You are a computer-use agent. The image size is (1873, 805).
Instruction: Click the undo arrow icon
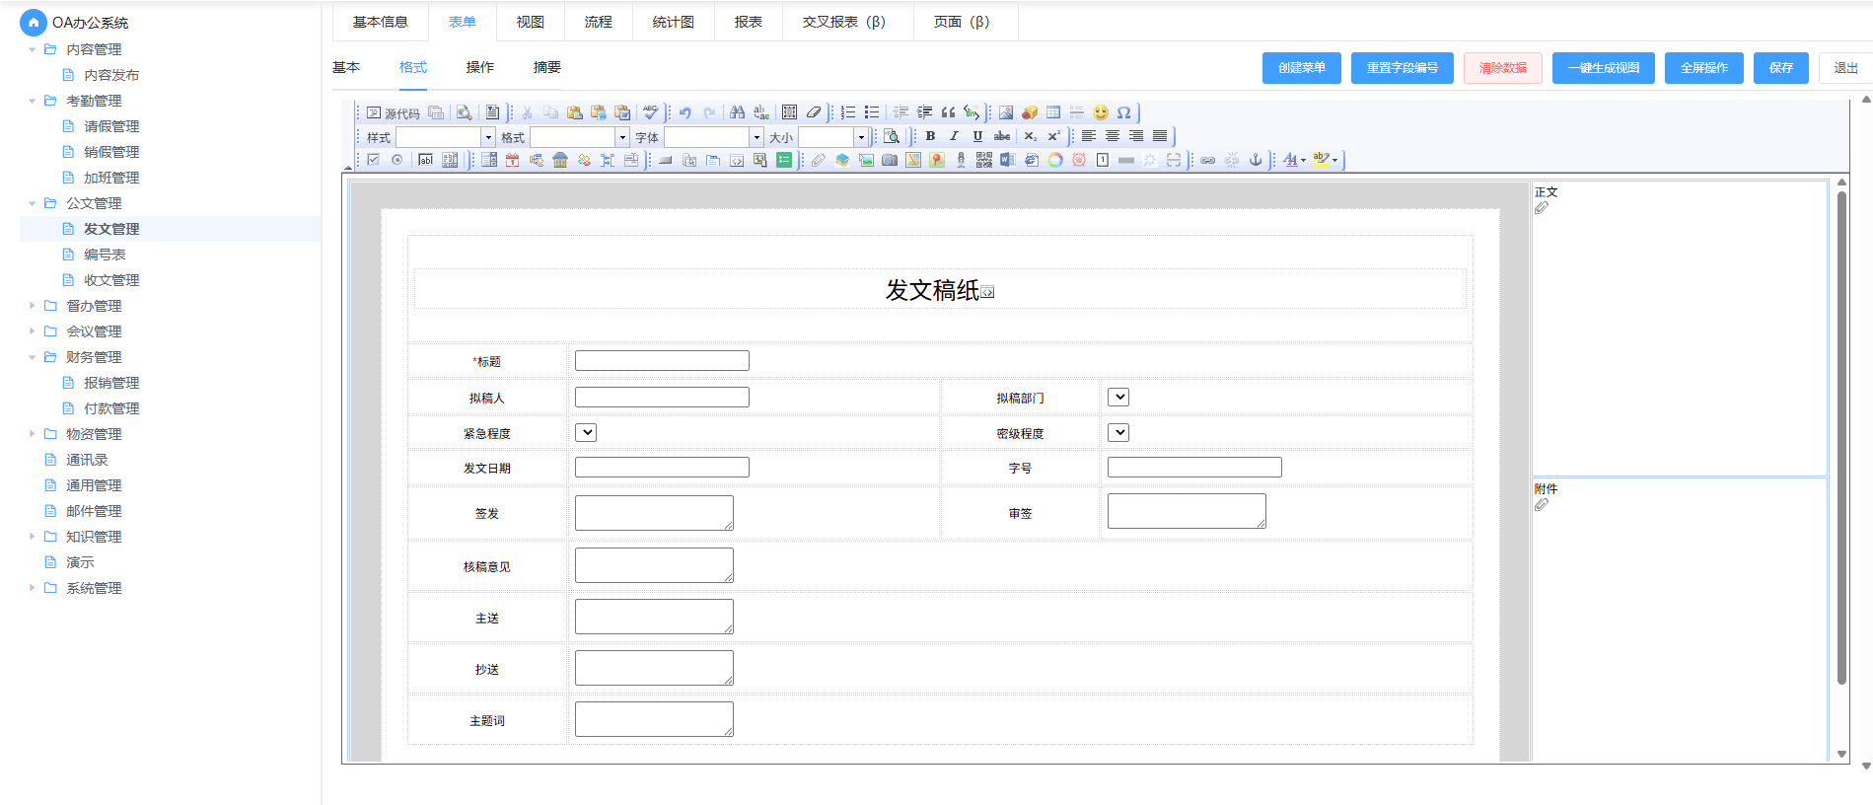click(685, 112)
